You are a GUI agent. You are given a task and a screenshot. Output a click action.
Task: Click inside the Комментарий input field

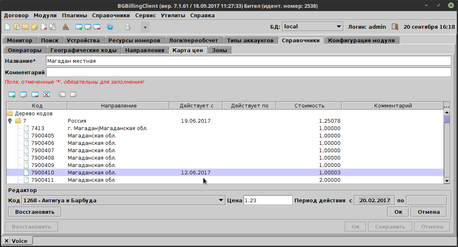point(205,72)
